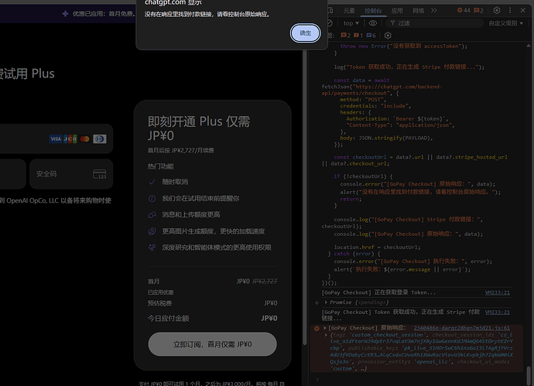Click the console vertical scrollbar thumb

pos(529,374)
